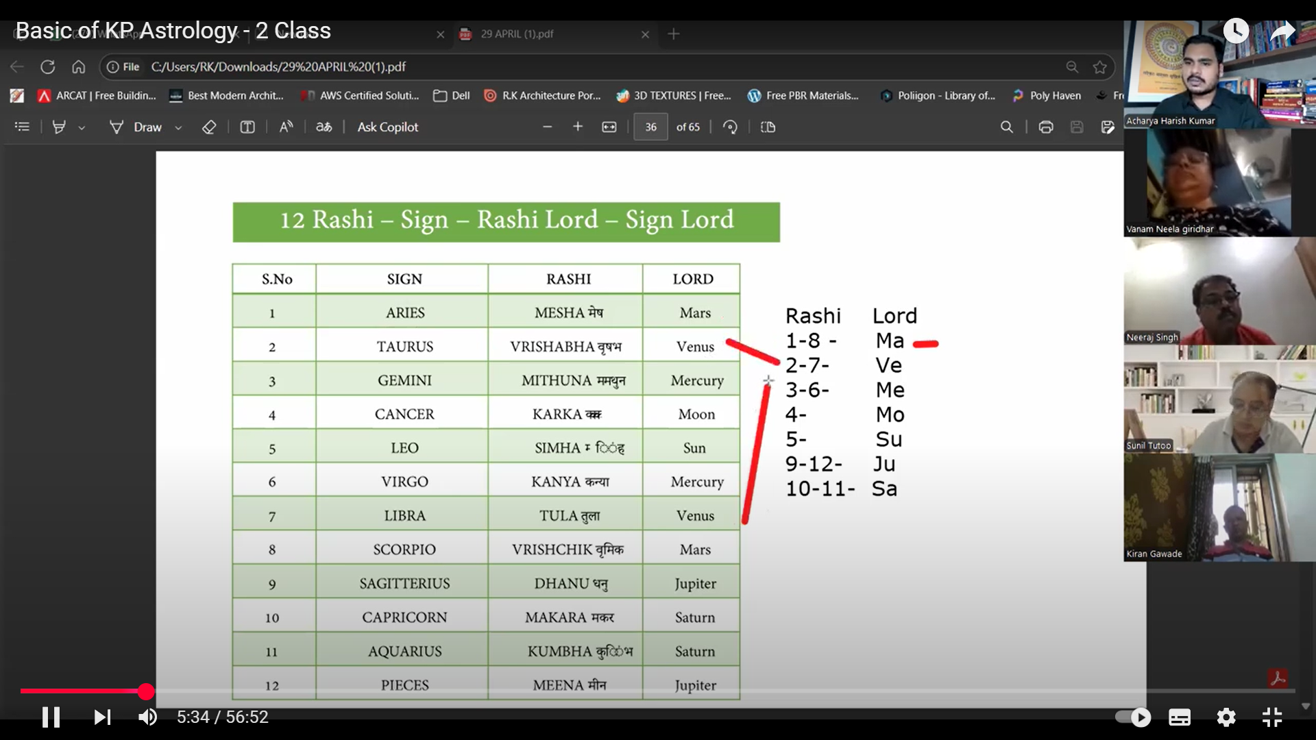Toggle the PDF table of contents
This screenshot has width=1316, height=740.
click(x=22, y=127)
